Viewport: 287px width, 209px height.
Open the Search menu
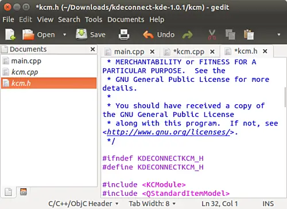click(x=69, y=19)
